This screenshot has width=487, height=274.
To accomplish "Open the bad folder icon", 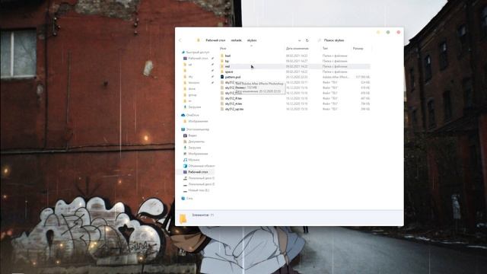I will (222, 56).
